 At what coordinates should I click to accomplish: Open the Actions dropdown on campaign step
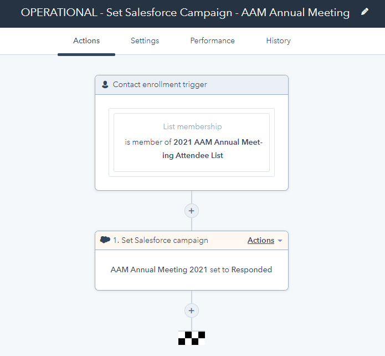pyautogui.click(x=261, y=240)
